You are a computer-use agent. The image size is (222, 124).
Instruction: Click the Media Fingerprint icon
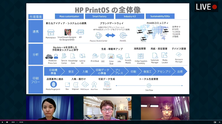[54, 84]
